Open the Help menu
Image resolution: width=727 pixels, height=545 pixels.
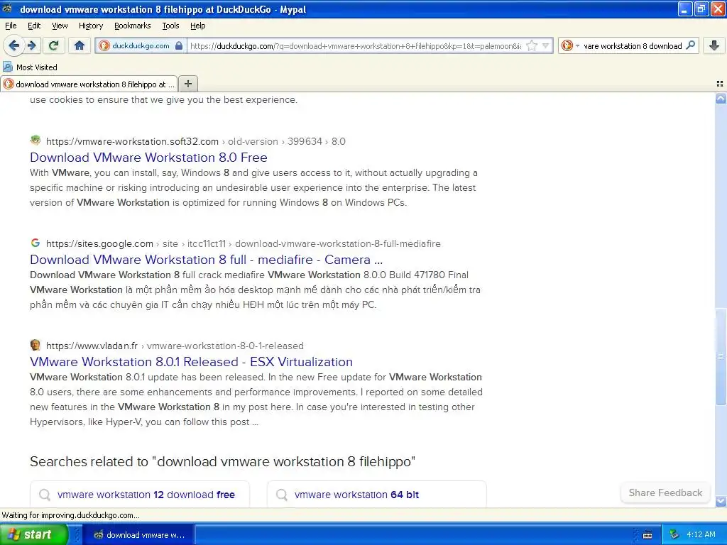[197, 26]
